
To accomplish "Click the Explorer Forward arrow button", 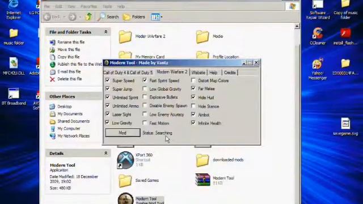I will point(73,16).
